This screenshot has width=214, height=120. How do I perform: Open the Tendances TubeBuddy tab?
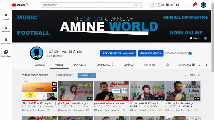coord(186,65)
